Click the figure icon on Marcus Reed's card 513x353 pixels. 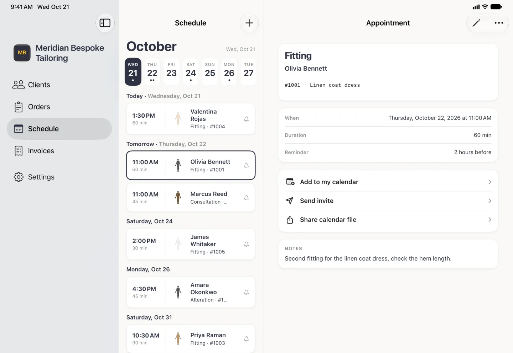click(x=178, y=198)
